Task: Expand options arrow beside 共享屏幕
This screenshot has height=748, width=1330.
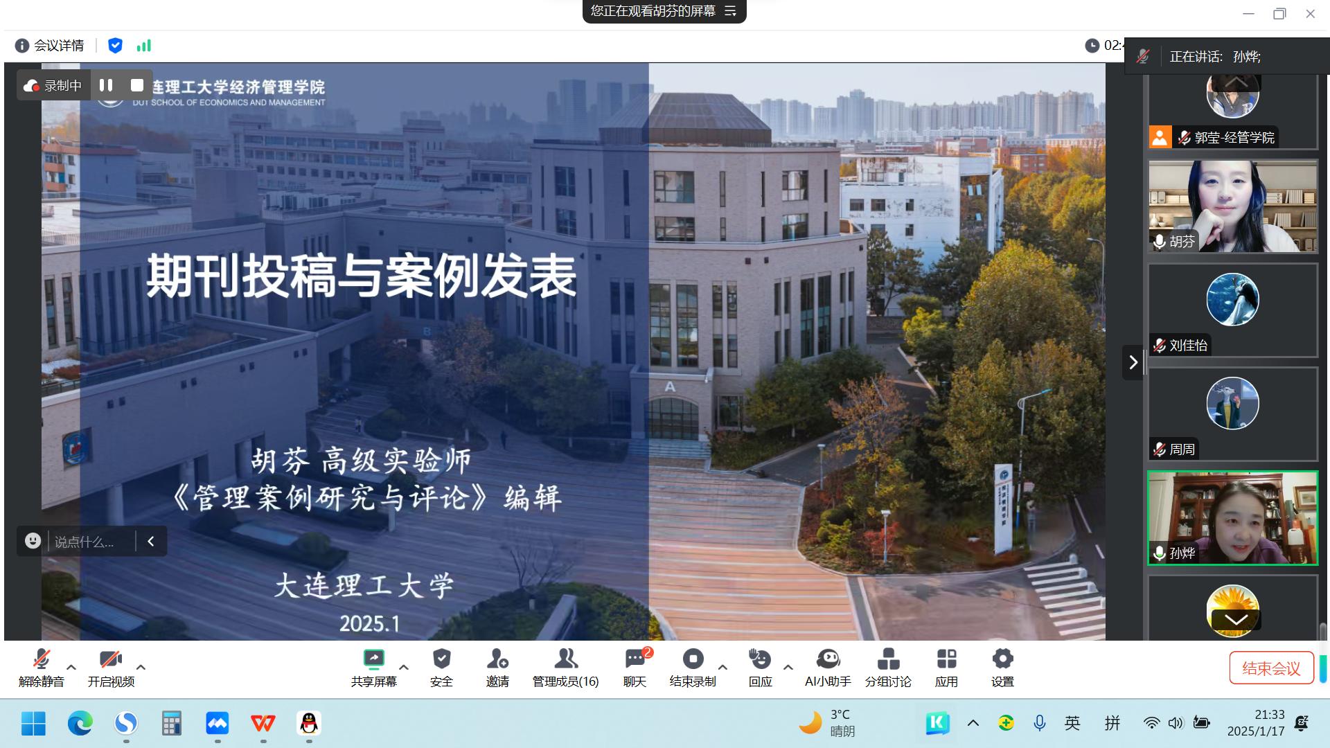Action: 404,667
